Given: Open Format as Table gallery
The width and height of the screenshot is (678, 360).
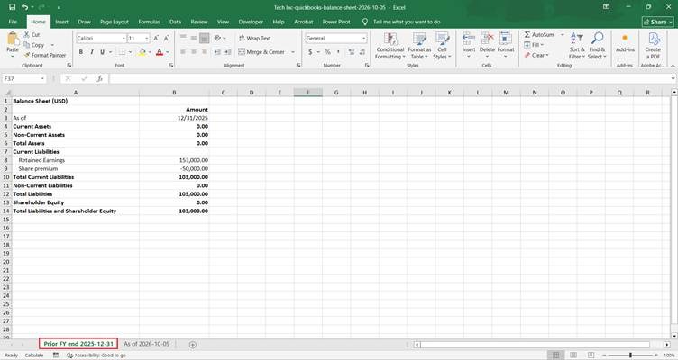Looking at the screenshot, I should (419, 46).
